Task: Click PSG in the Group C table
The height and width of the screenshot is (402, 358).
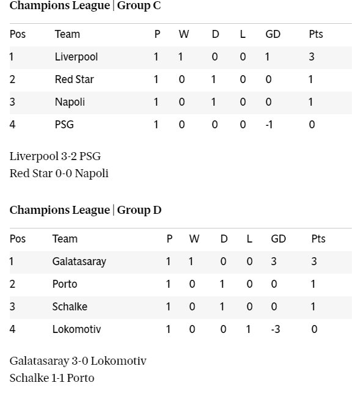Action: tap(64, 125)
